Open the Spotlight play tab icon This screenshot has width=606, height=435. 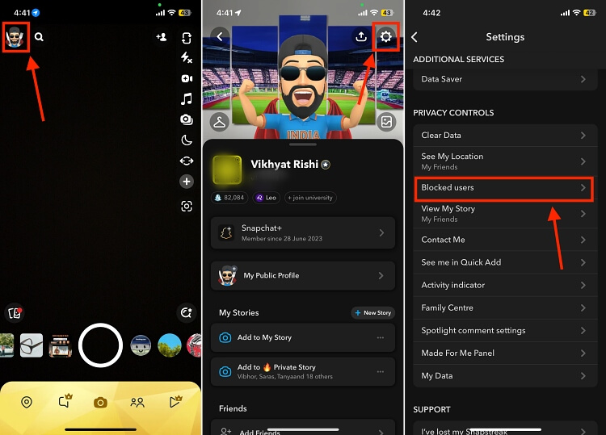[175, 401]
